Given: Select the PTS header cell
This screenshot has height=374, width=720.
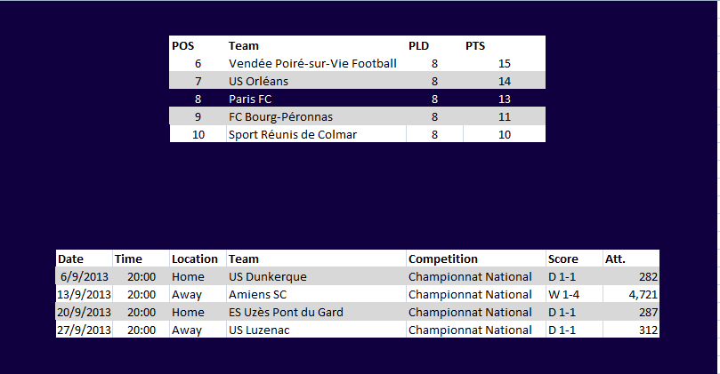Looking at the screenshot, I should click(505, 46).
